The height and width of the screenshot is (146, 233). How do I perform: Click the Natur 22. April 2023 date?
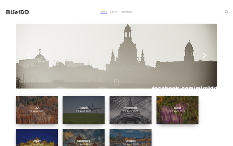click(x=177, y=111)
